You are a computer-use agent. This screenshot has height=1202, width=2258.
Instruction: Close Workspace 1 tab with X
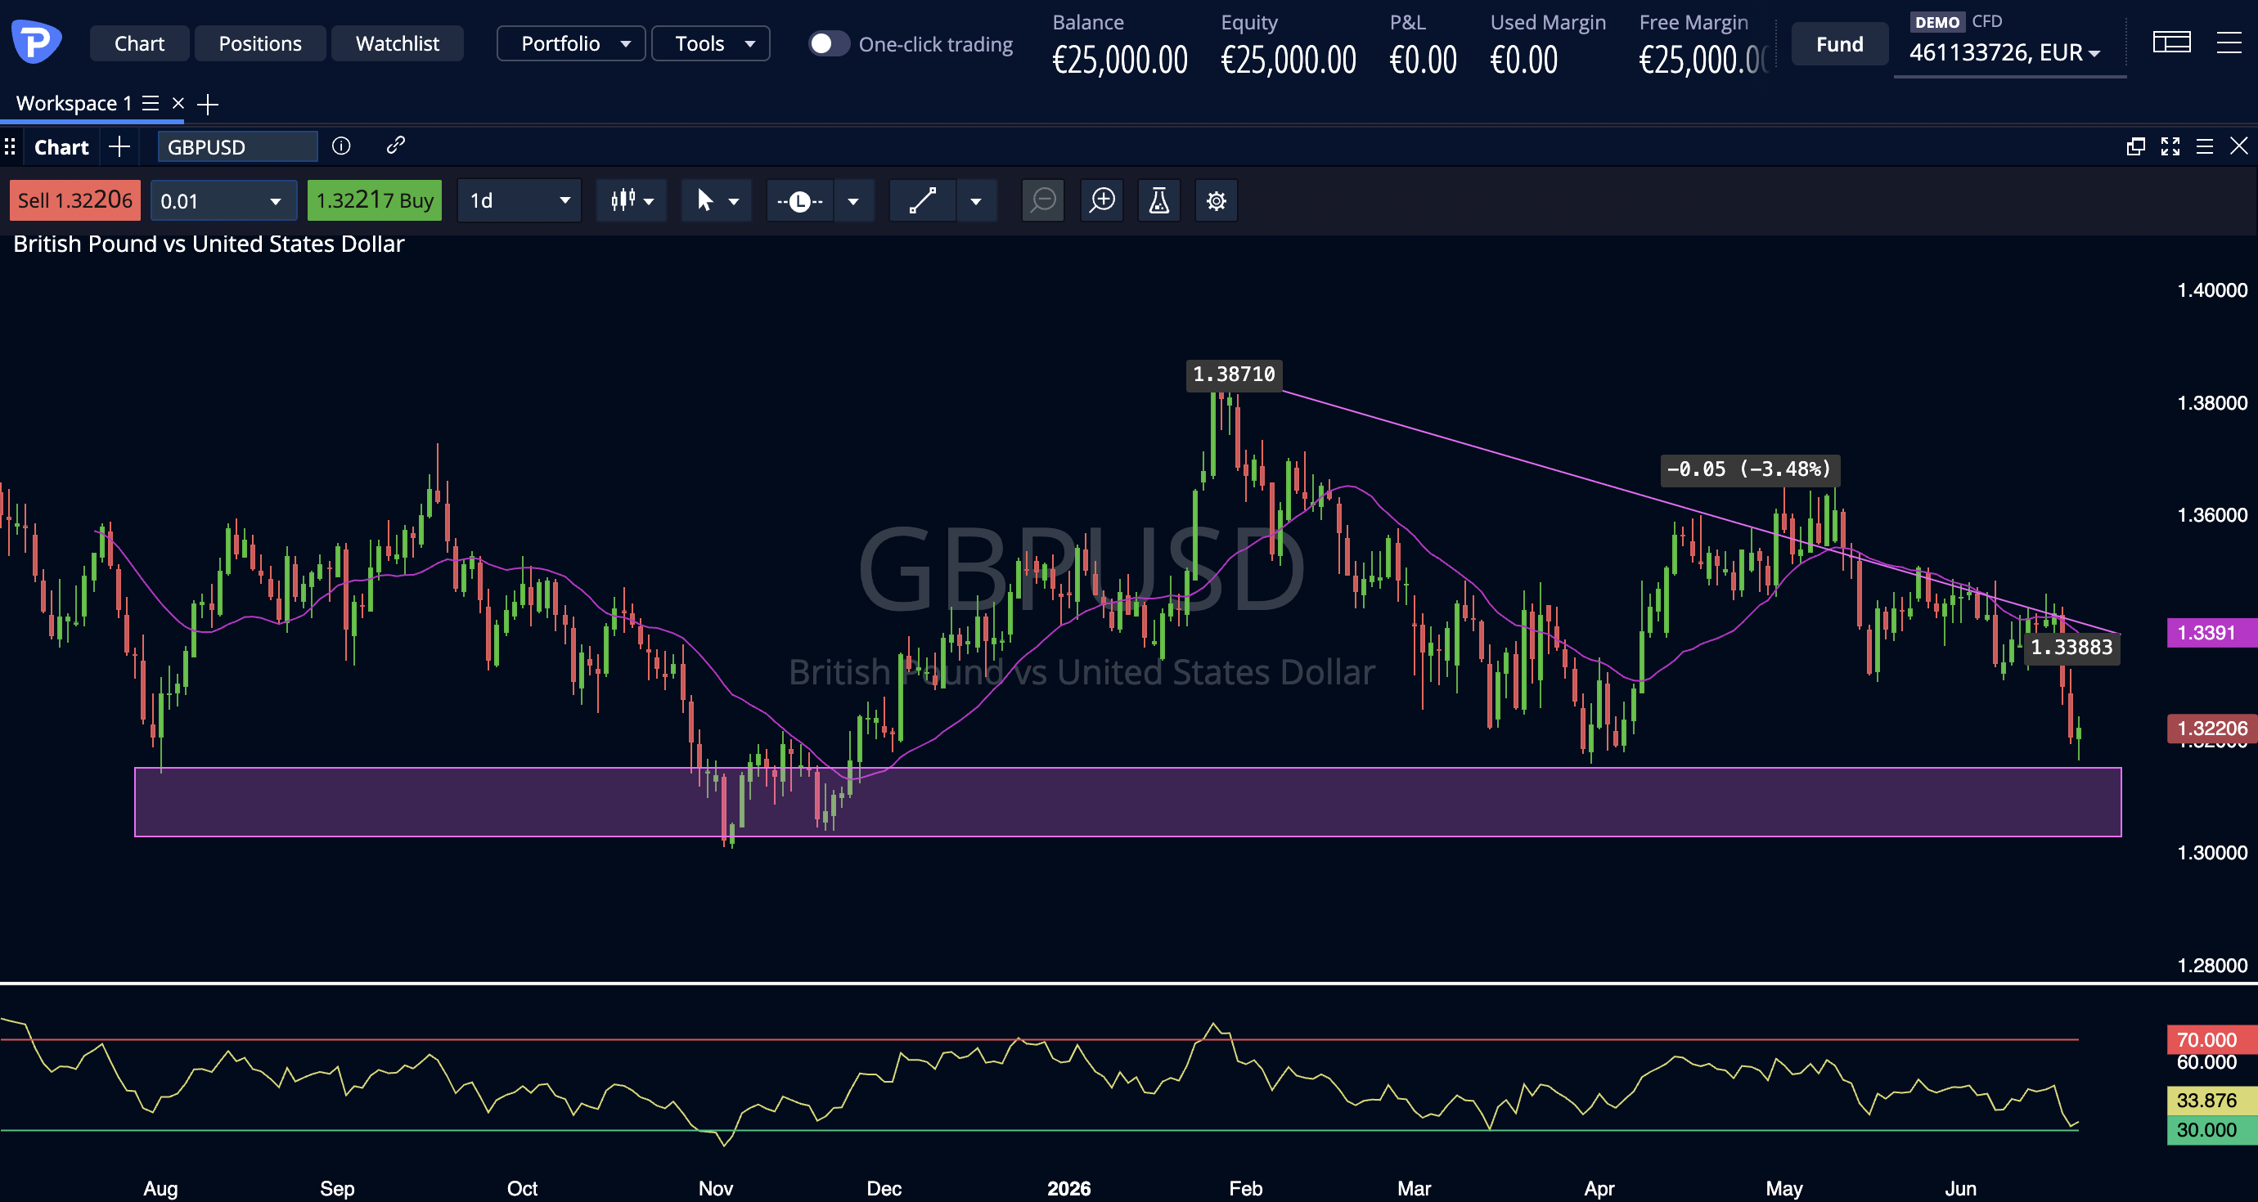[x=178, y=103]
